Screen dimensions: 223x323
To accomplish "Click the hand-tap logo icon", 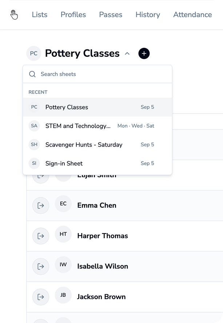I will [14, 15].
